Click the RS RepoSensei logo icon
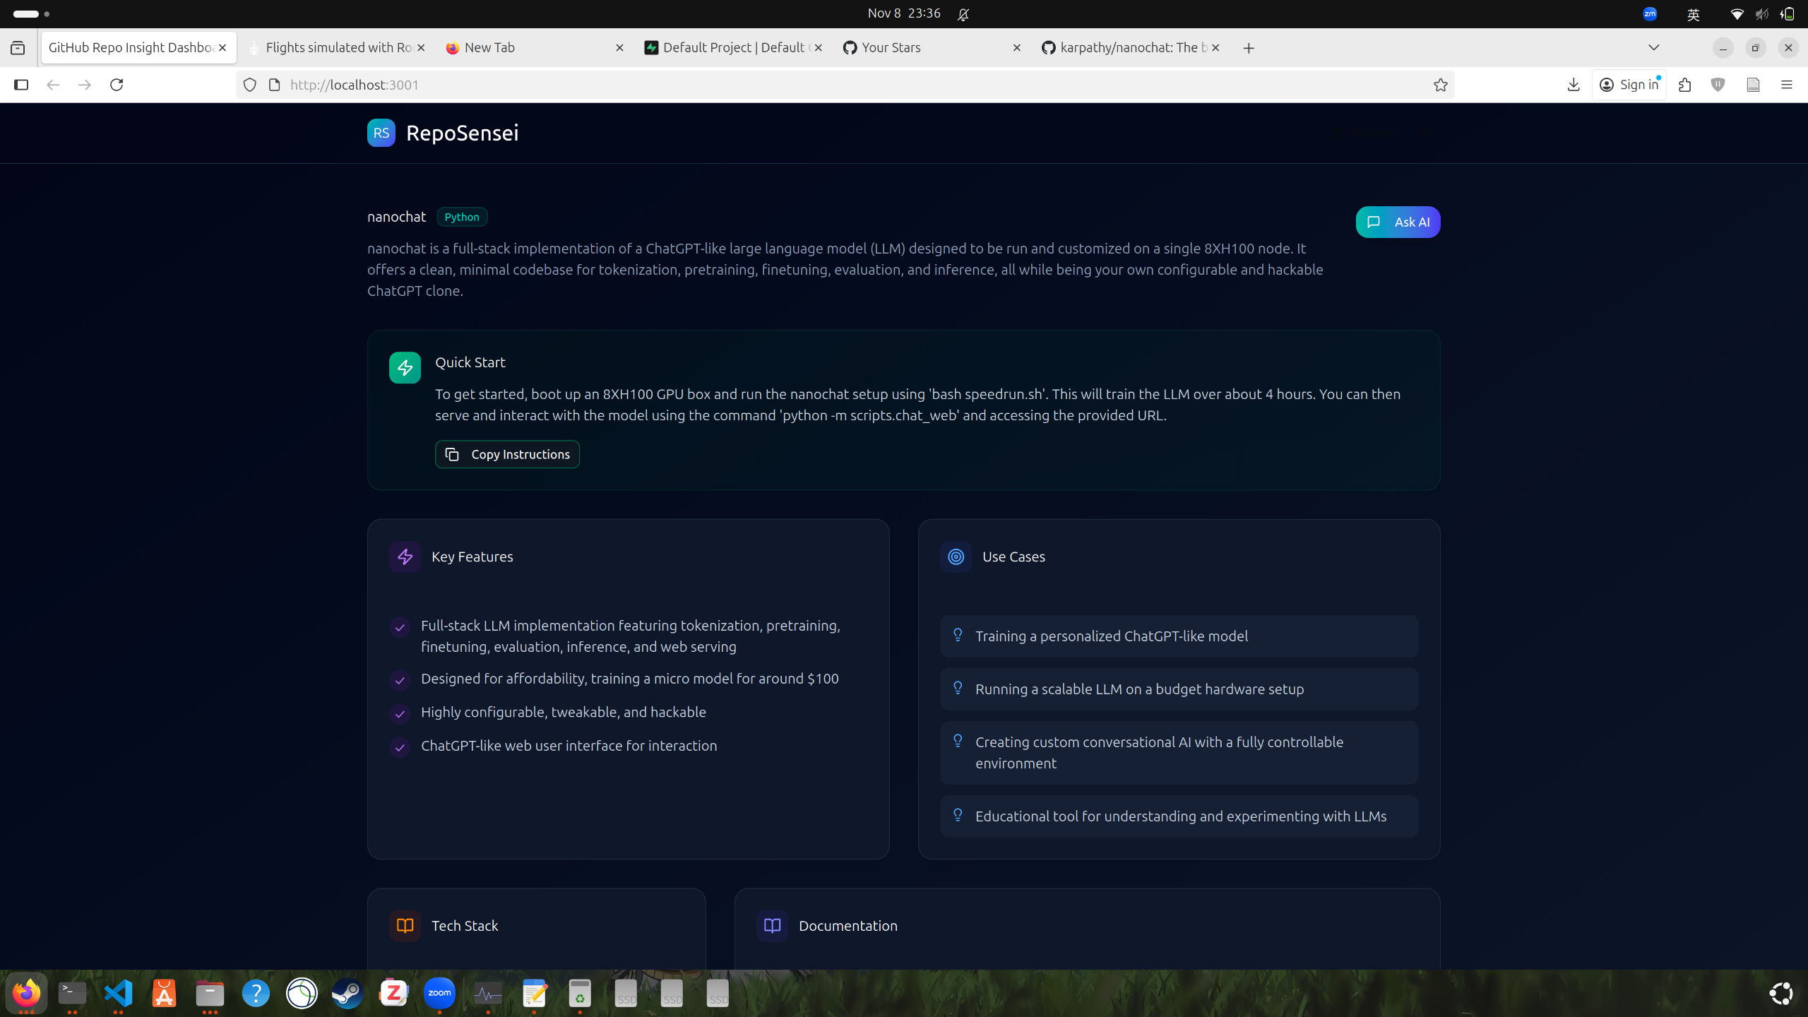This screenshot has width=1808, height=1017. coord(381,133)
